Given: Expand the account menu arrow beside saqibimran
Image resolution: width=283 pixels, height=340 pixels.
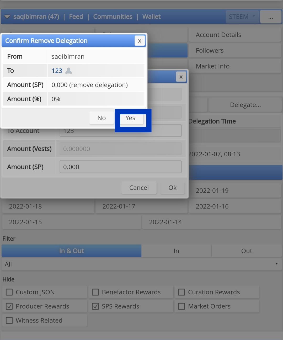Looking at the screenshot, I should tap(7, 17).
